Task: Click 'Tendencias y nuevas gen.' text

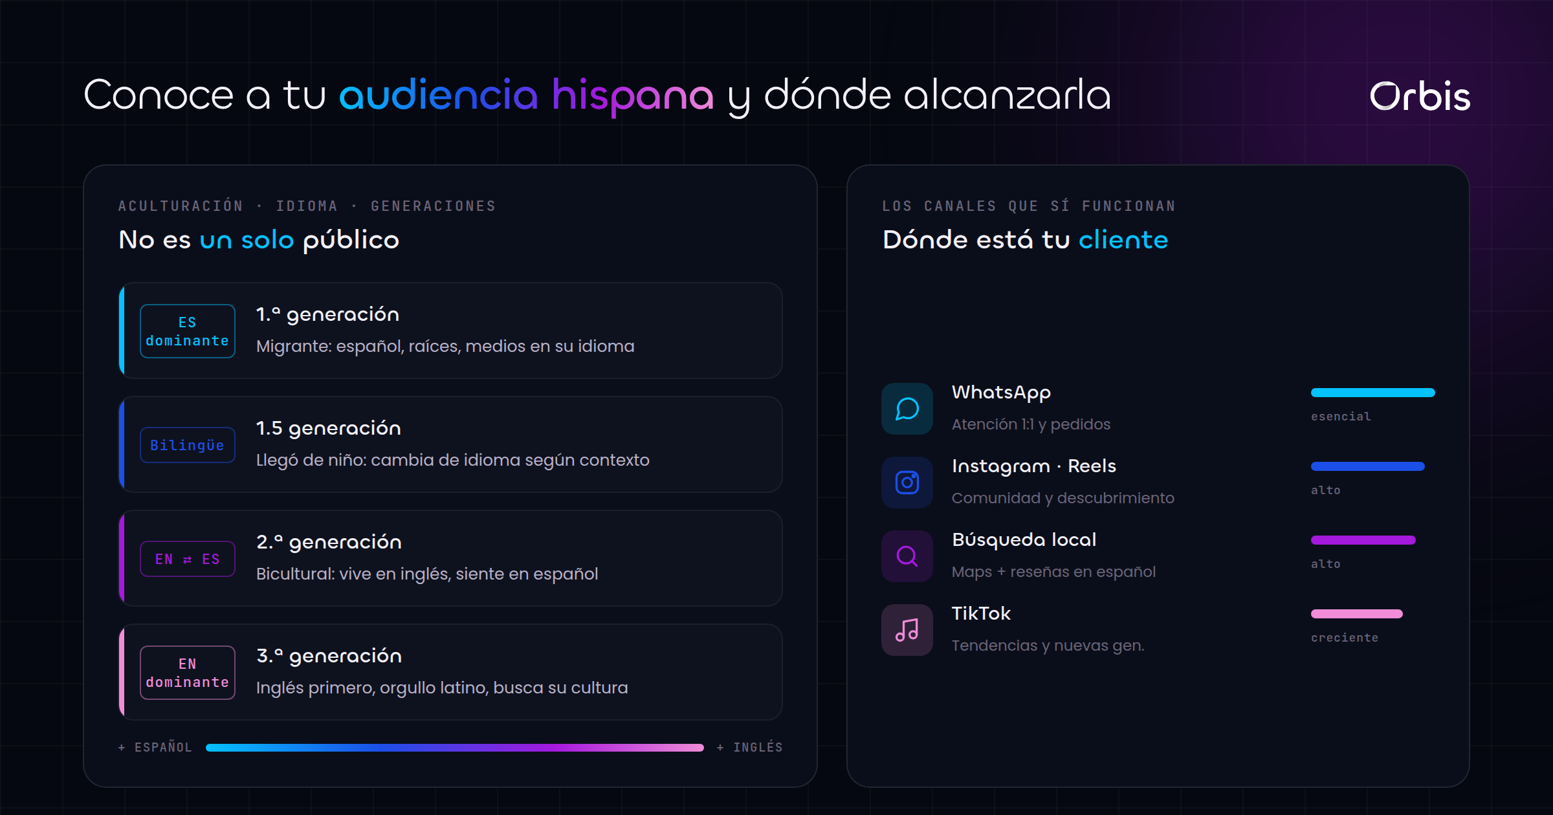Action: coord(1048,646)
